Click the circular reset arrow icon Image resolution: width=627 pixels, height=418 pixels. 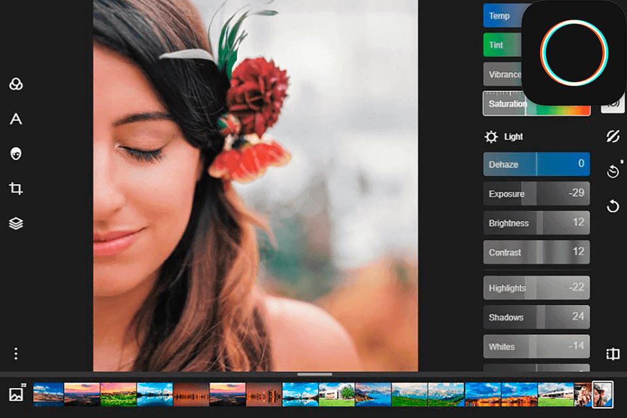click(x=613, y=206)
